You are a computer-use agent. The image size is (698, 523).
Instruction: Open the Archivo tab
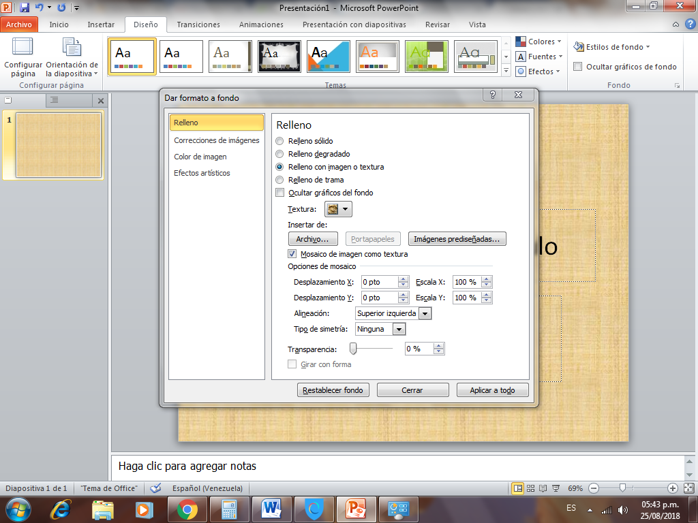click(x=19, y=25)
